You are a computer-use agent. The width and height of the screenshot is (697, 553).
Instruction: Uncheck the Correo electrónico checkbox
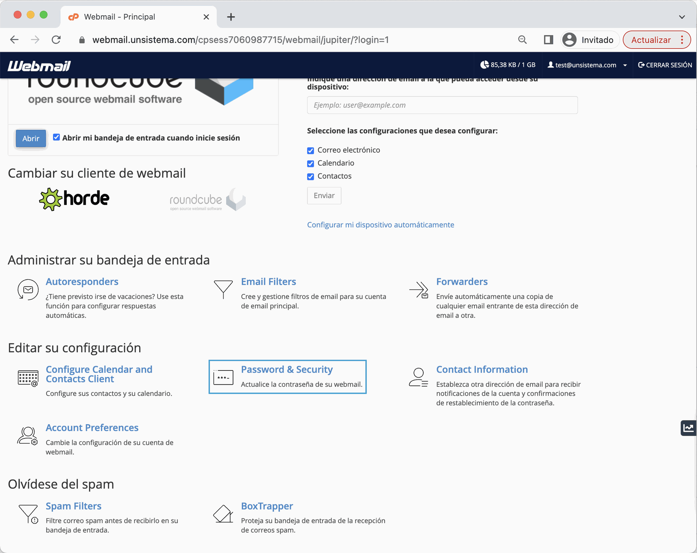pyautogui.click(x=310, y=151)
